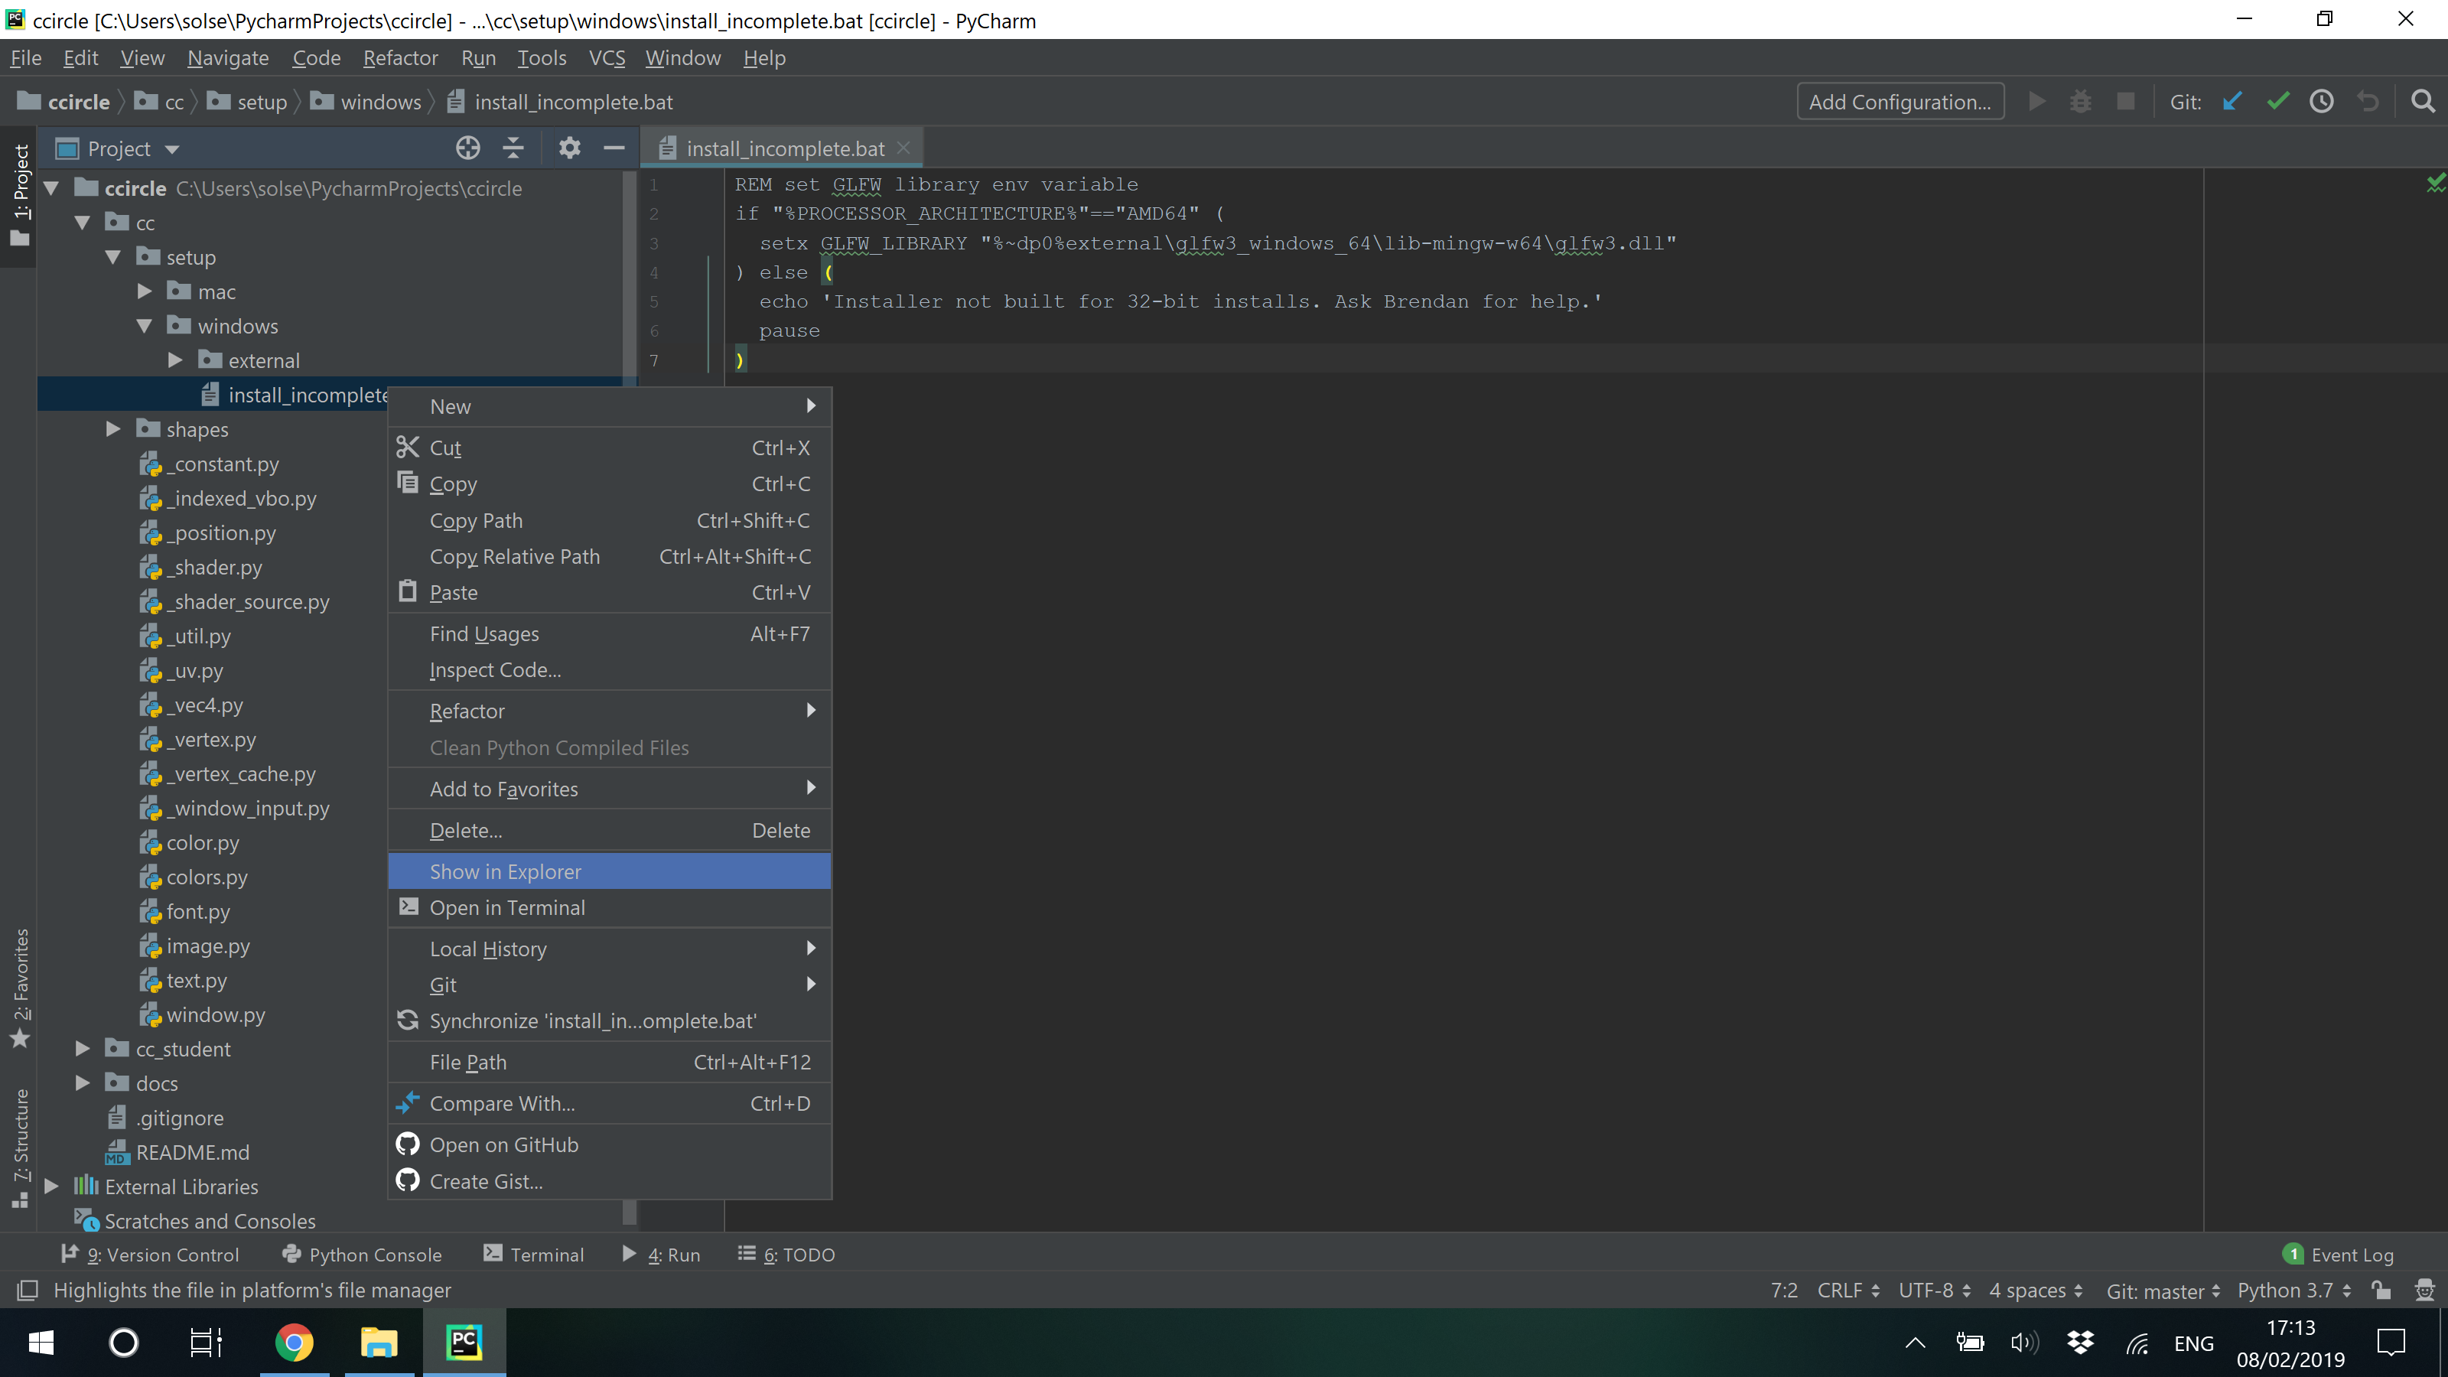Expand the docs folder
This screenshot has width=2448, height=1377.
(83, 1082)
